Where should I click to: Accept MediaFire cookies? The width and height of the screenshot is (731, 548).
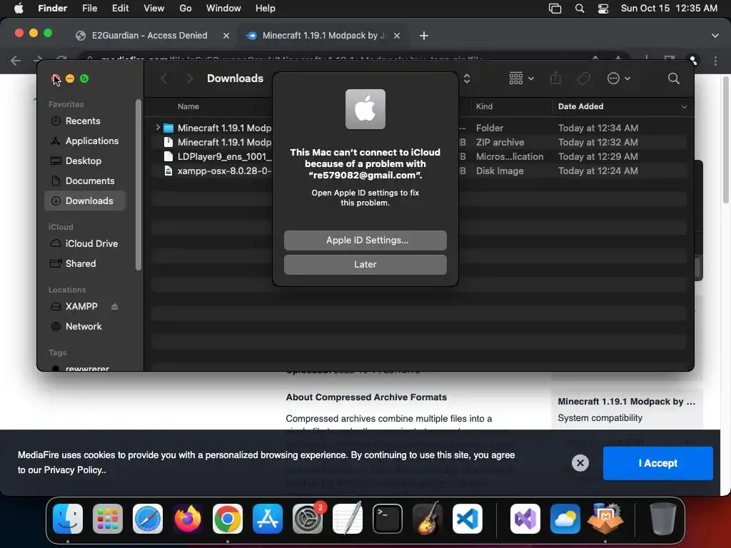coord(657,463)
